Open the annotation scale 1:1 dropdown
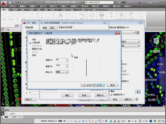166x124 pixels. 124,121
